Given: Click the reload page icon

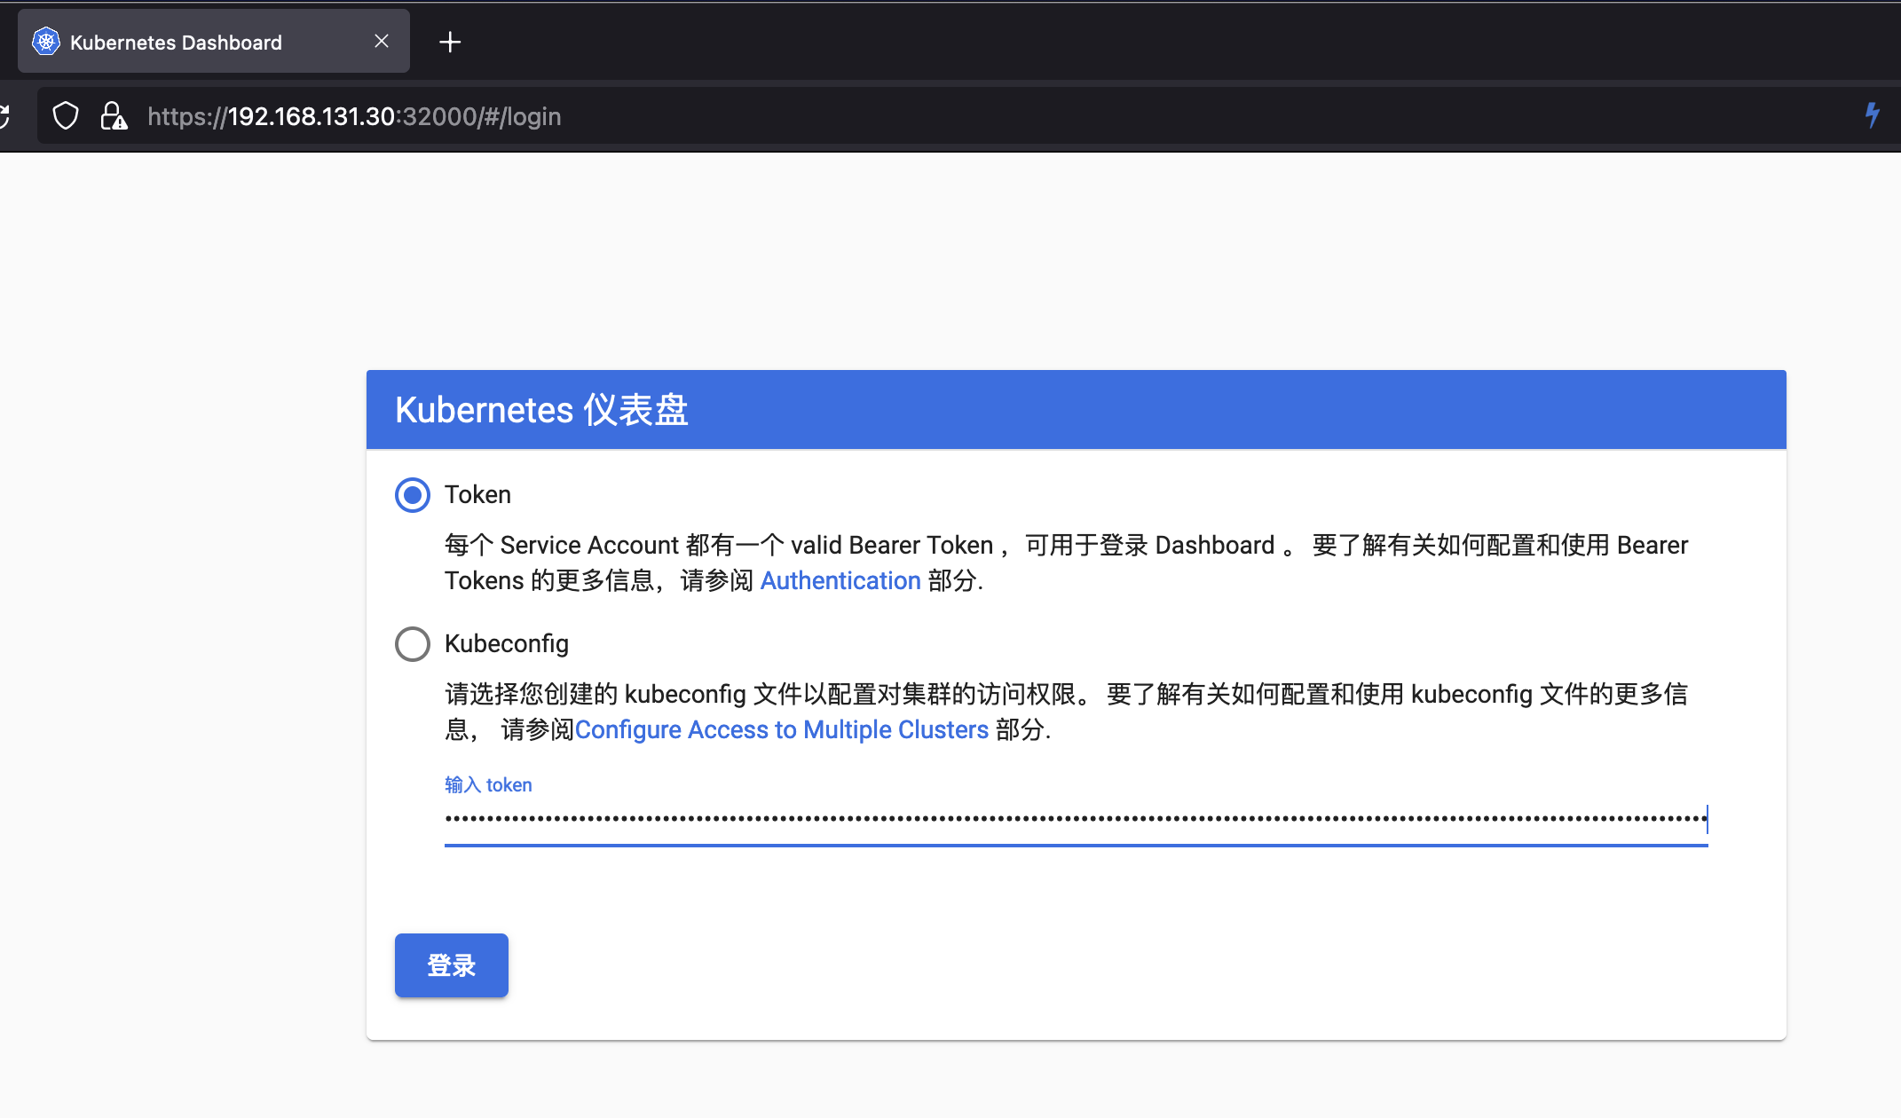Looking at the screenshot, I should coord(4,116).
